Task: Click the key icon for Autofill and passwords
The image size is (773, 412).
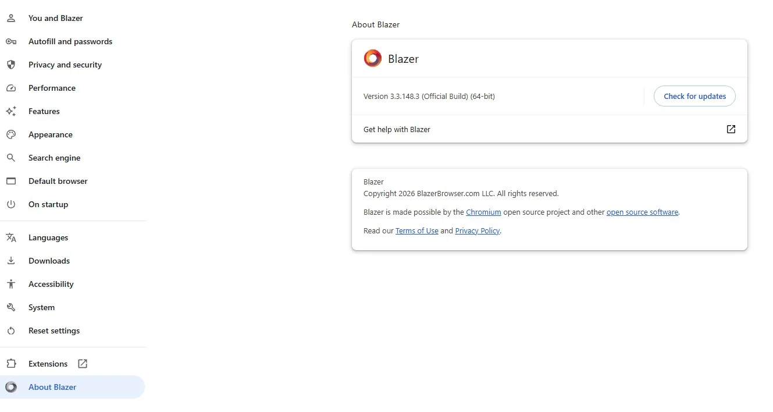Action: click(x=10, y=41)
